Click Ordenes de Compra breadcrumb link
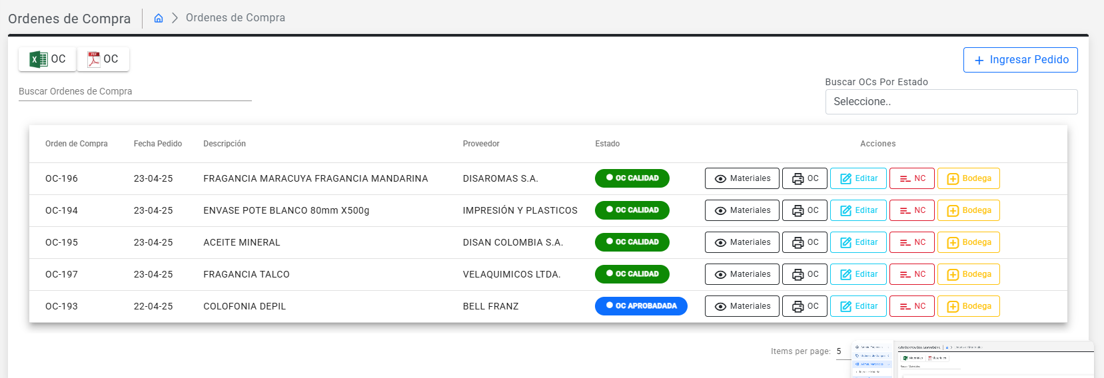 pos(235,18)
